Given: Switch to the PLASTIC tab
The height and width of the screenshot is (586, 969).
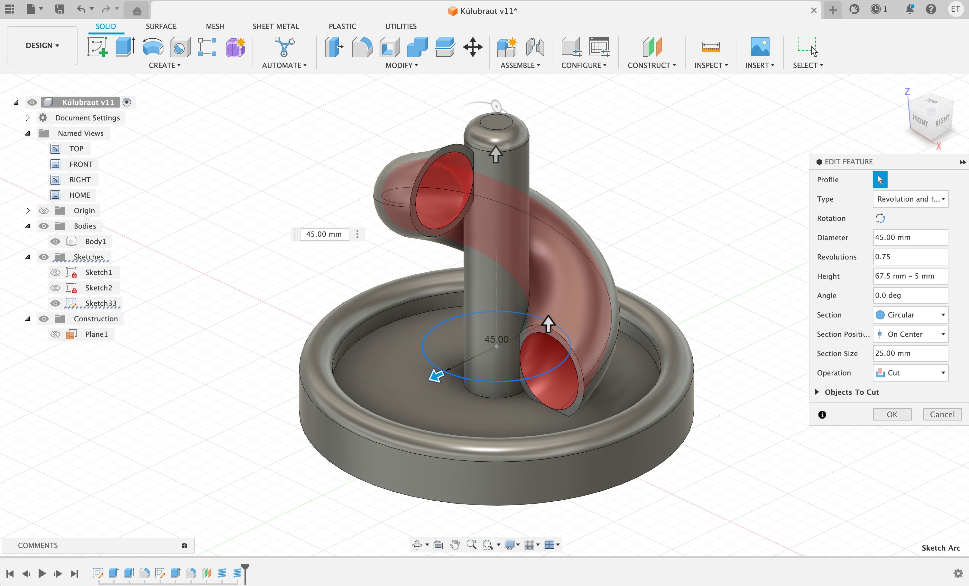Looking at the screenshot, I should coord(342,26).
